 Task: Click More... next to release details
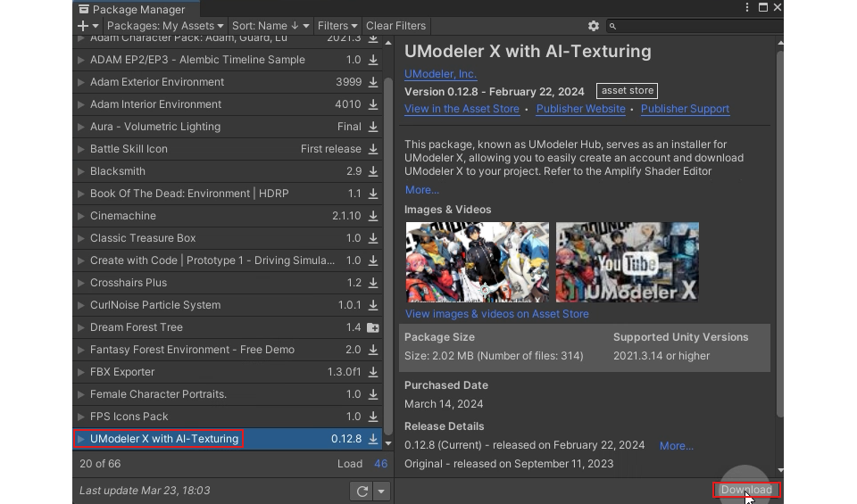coord(676,446)
